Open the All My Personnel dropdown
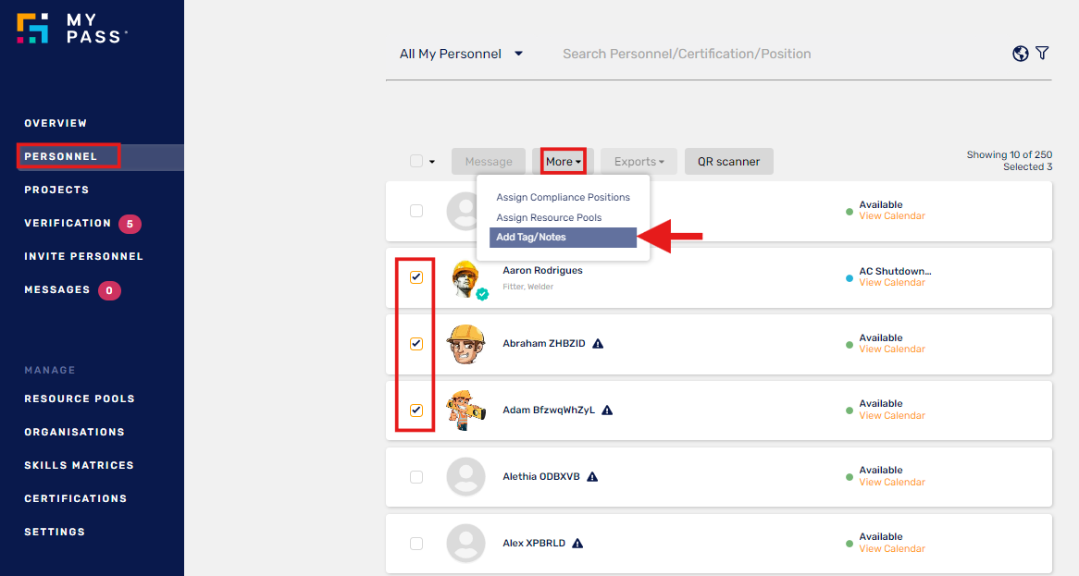1079x576 pixels. click(461, 54)
